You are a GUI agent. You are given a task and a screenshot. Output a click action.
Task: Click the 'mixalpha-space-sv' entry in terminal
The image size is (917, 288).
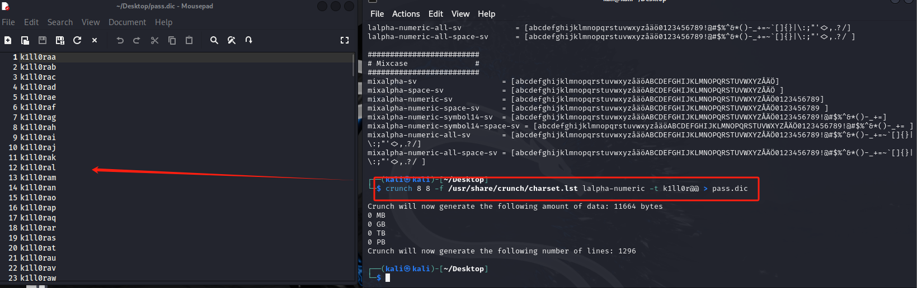pos(406,90)
